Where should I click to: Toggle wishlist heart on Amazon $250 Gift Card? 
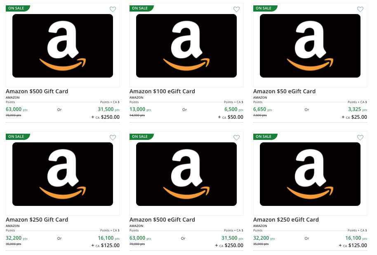113,138
